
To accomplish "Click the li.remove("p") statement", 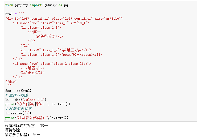I will (x=18, y=113).
